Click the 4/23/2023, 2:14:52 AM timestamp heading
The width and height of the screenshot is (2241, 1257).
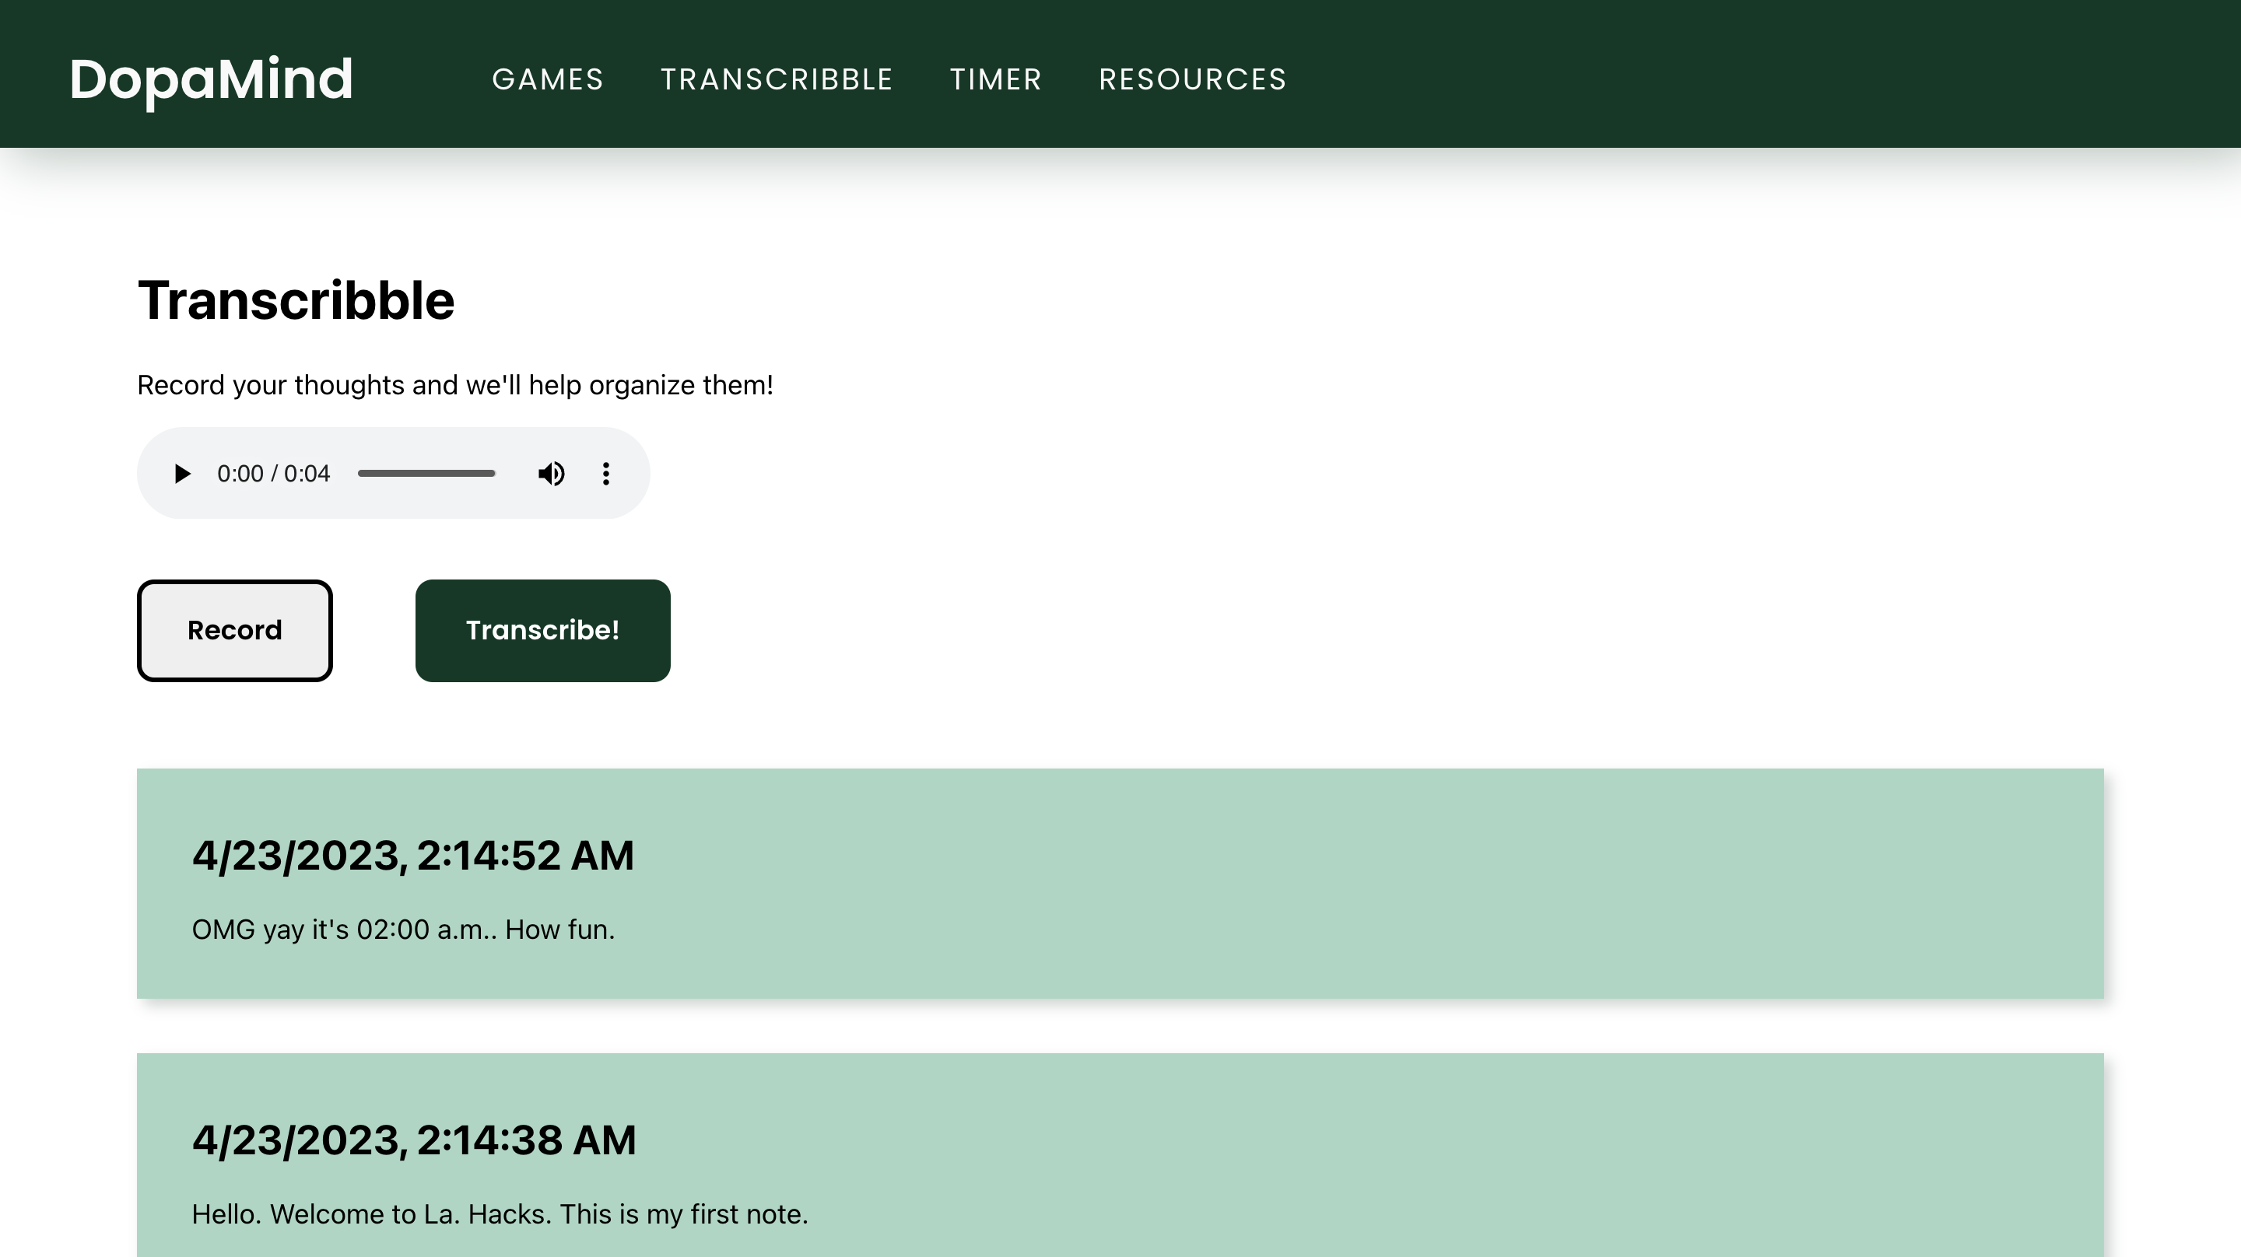412,856
